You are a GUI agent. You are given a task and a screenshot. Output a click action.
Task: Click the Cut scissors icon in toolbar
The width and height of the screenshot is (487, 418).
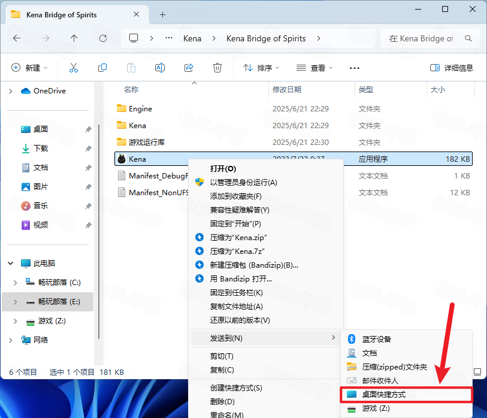(74, 68)
